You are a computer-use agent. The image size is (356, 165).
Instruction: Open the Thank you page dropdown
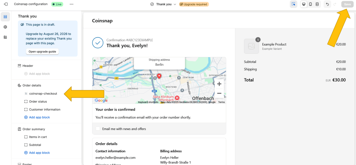point(163,4)
